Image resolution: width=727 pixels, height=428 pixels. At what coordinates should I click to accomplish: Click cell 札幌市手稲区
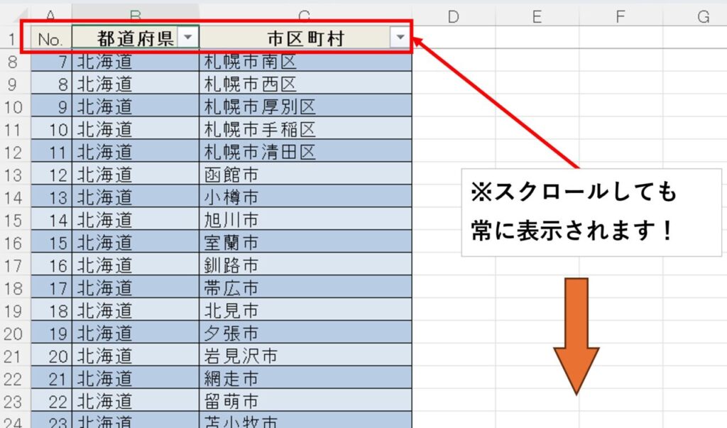point(305,129)
